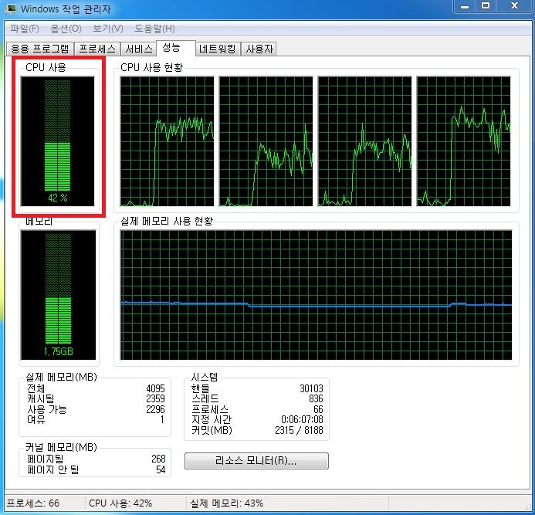Click the 커널 메모리(MB) group label
535x515 pixels.
(62, 447)
